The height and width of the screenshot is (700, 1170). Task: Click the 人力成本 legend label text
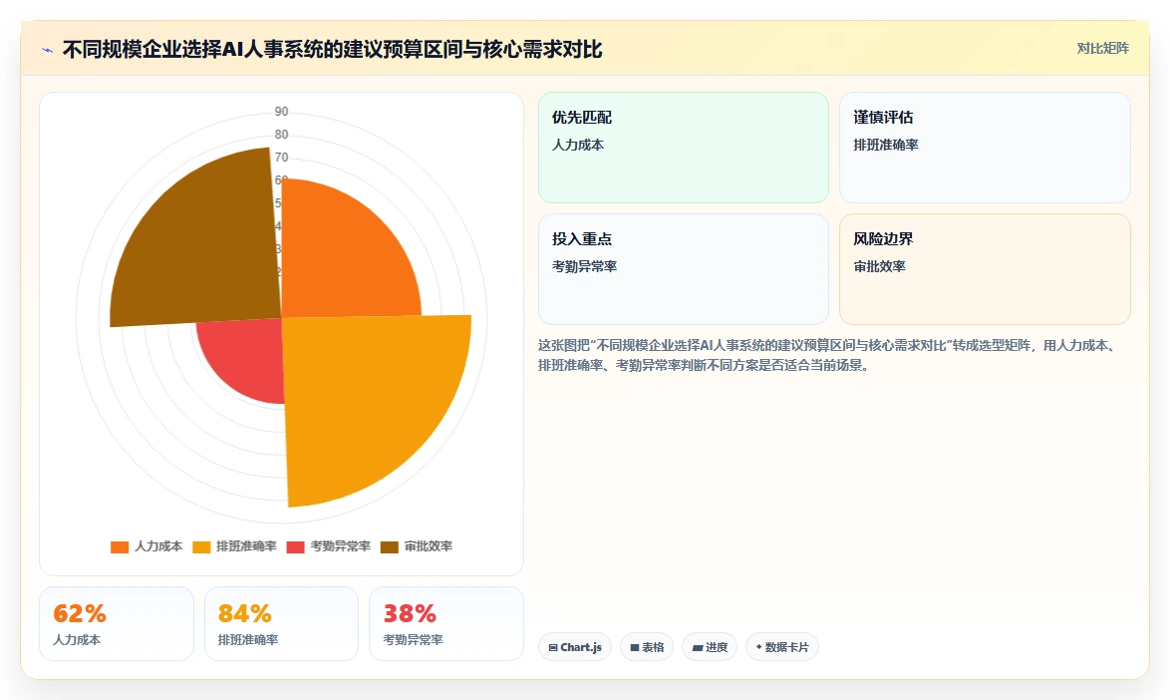pyautogui.click(x=158, y=547)
